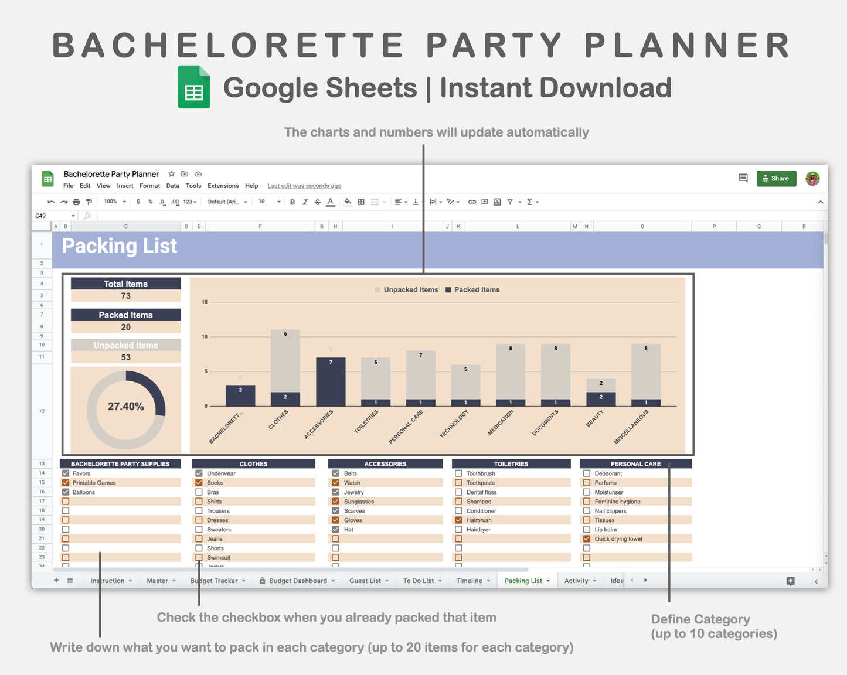Image resolution: width=847 pixels, height=675 pixels.
Task: Select the Bold formatting icon
Action: 292,202
